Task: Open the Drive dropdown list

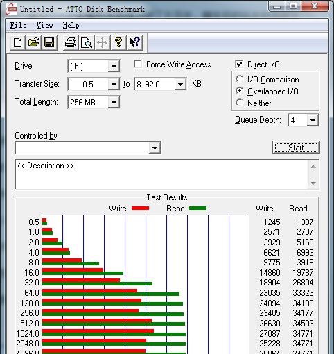Action: (114, 67)
